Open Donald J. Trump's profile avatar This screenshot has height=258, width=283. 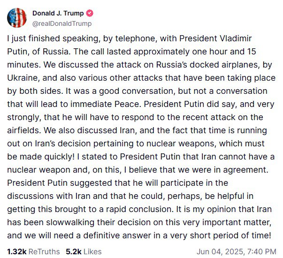17,18
